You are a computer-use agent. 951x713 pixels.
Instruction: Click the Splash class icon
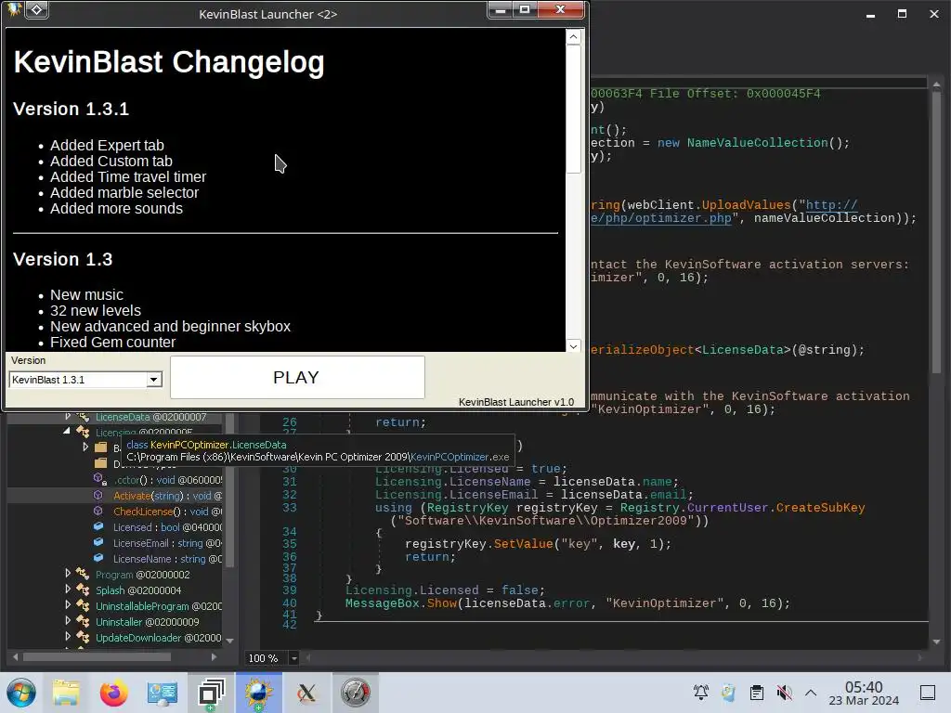click(83, 590)
